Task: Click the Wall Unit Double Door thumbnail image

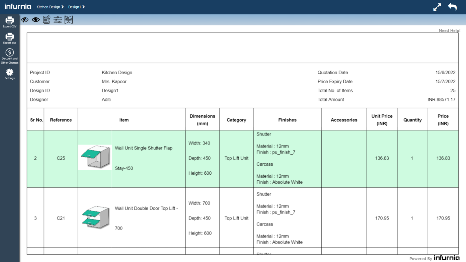Action: point(95,218)
